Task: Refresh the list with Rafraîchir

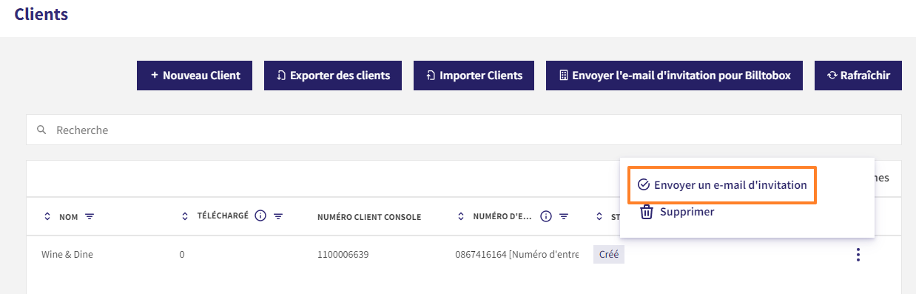Action: 858,76
